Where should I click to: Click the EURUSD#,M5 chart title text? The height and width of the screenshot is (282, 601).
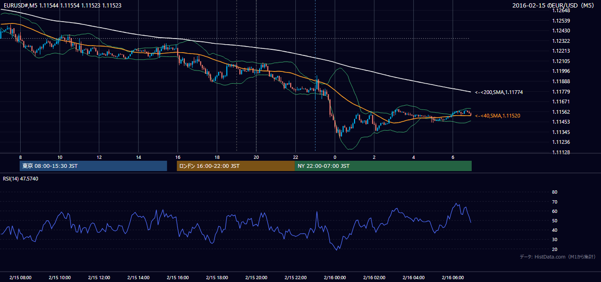pos(62,5)
